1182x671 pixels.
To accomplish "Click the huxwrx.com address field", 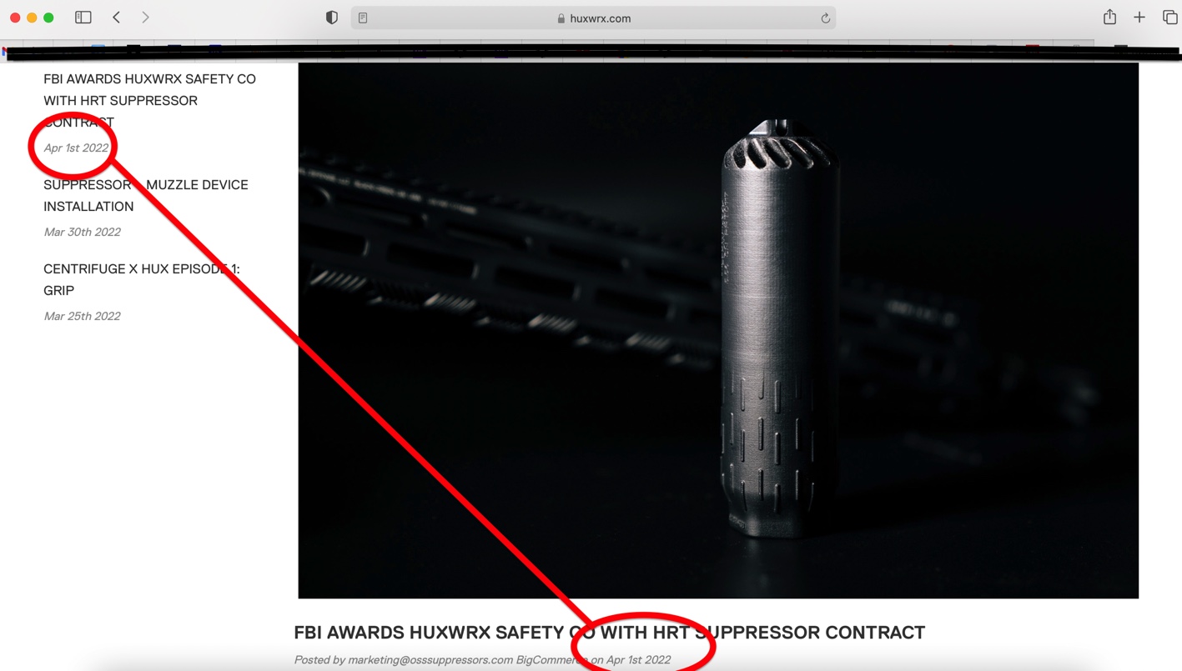I will 593,18.
